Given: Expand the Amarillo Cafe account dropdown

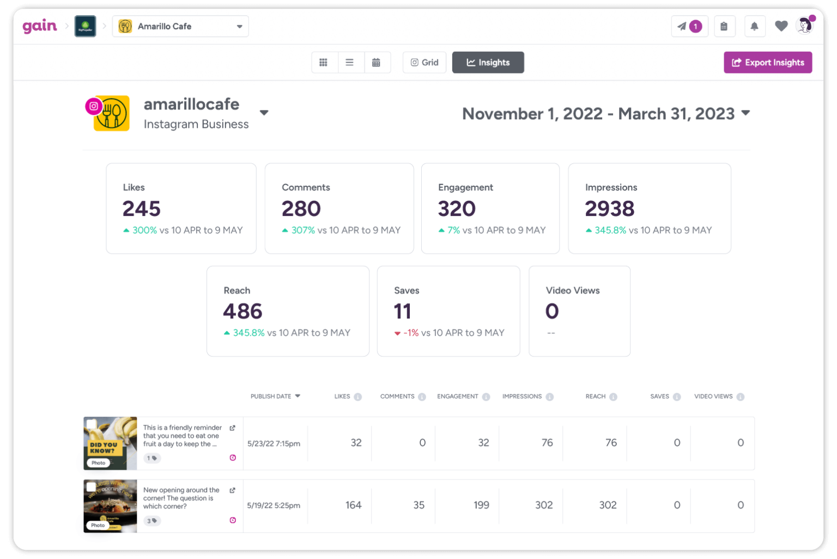Looking at the screenshot, I should [239, 26].
